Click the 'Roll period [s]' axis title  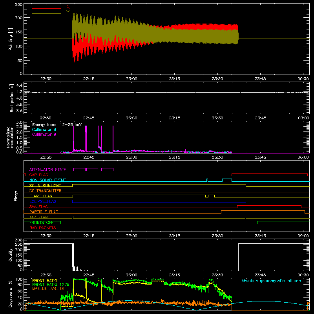point(11,98)
